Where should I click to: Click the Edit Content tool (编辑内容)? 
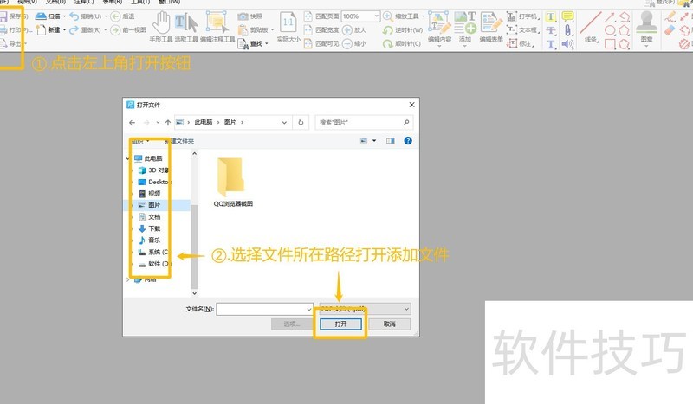(438, 27)
